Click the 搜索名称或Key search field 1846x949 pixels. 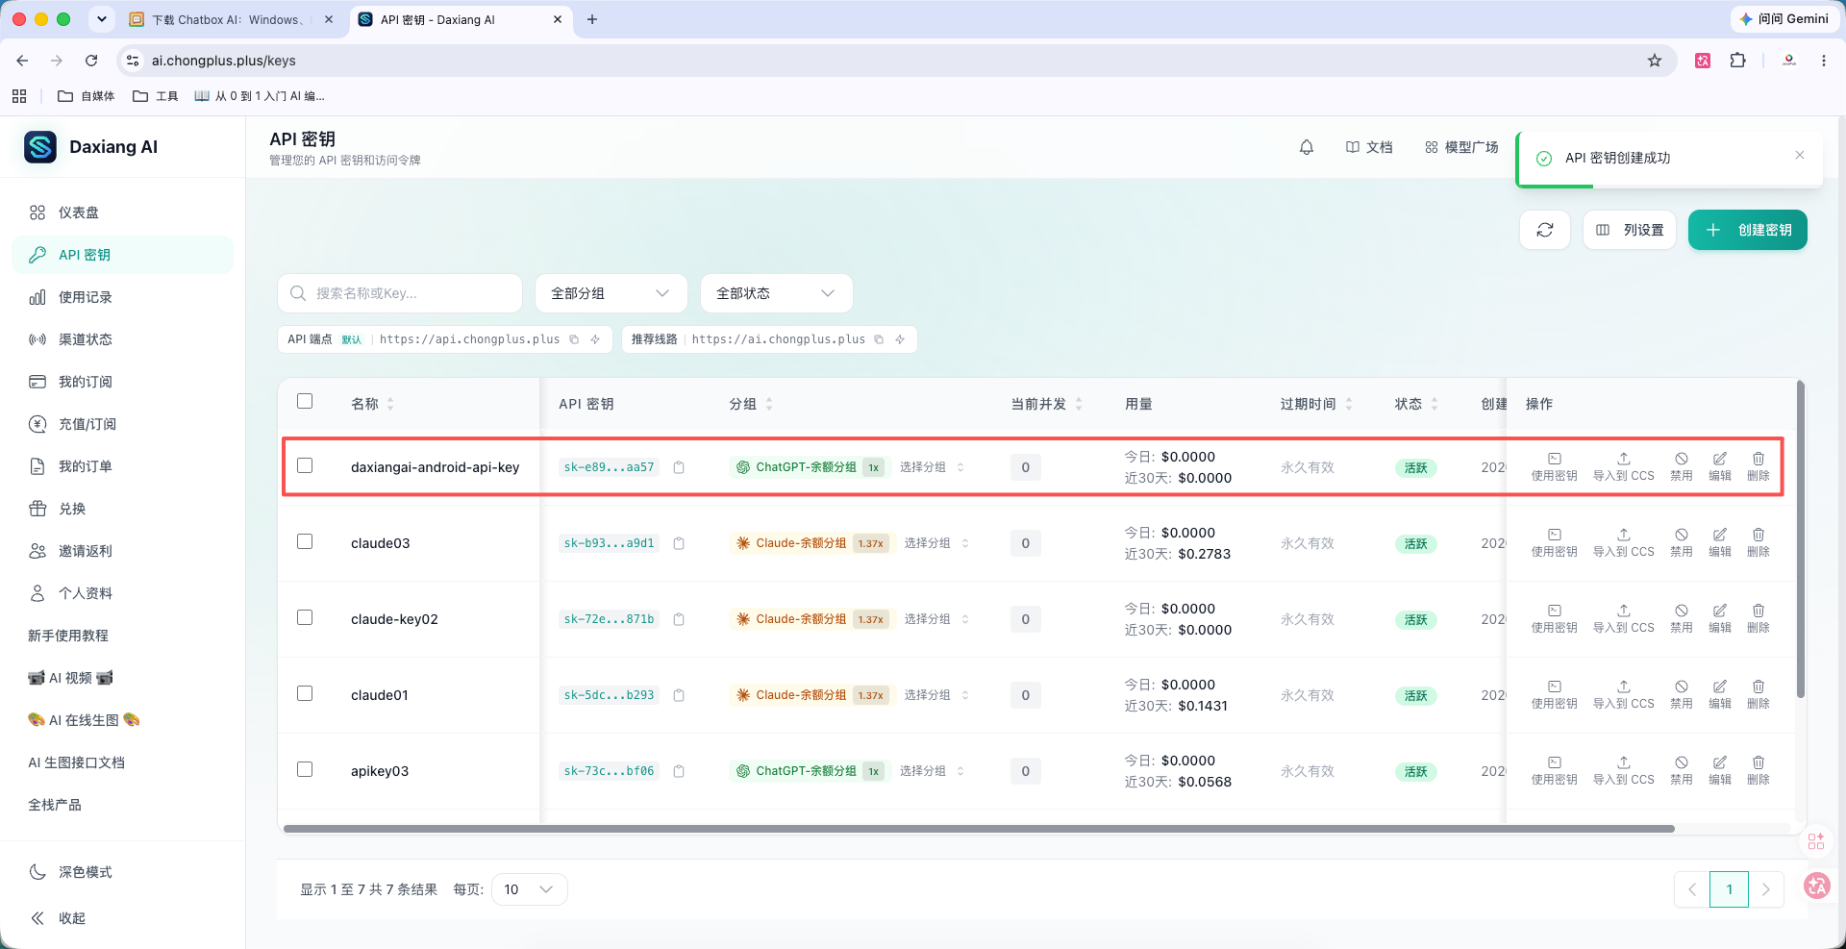click(x=400, y=293)
